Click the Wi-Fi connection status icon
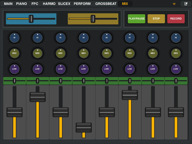192x144 pixels. pos(174,4)
